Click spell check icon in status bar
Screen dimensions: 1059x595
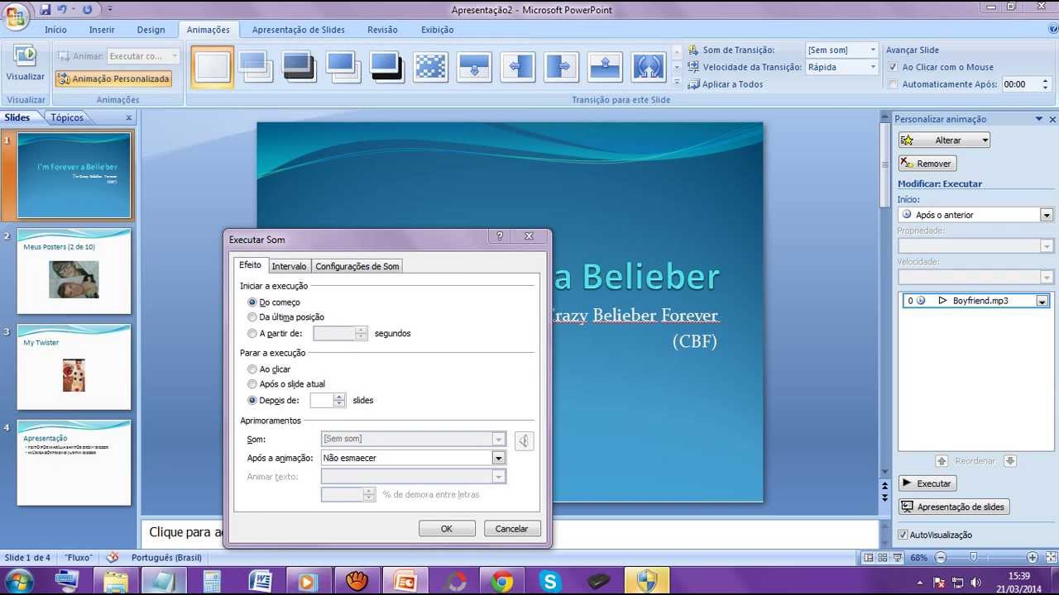click(x=113, y=557)
